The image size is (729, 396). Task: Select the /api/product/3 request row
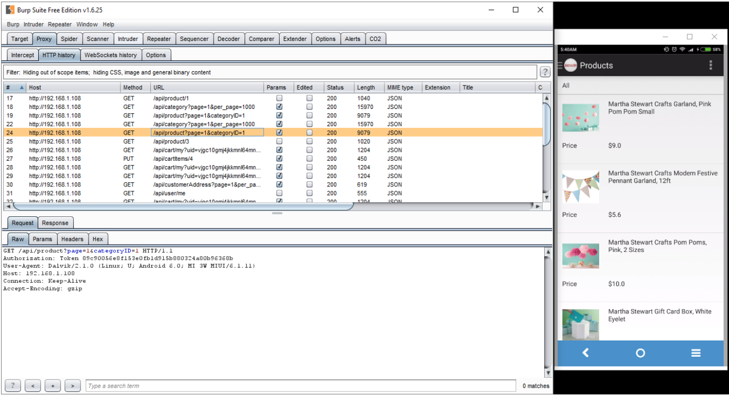[x=273, y=141]
